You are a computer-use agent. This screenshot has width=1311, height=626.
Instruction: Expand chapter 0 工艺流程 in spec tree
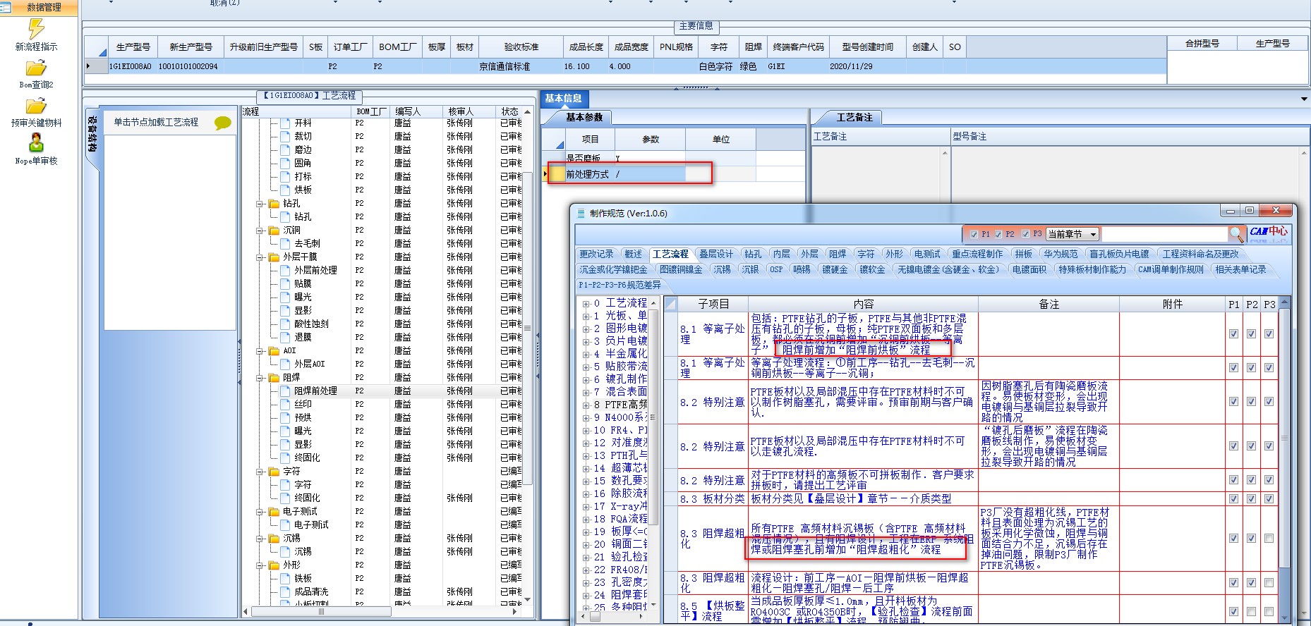click(586, 304)
